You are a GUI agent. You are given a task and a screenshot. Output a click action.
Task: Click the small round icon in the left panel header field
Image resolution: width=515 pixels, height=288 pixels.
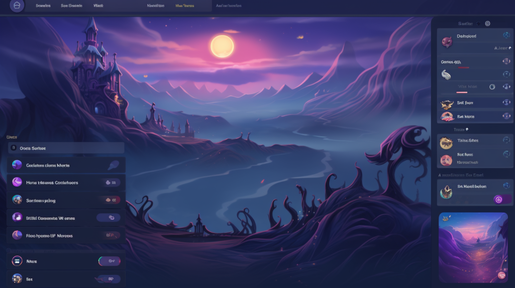(x=14, y=148)
